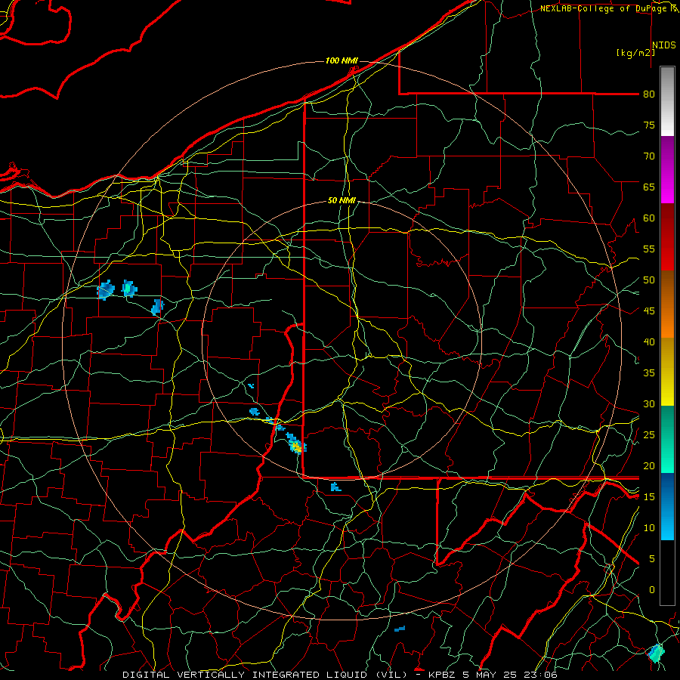The image size is (680, 680).
Task: Click the small blue echo just south of the state line
Action: pos(335,487)
